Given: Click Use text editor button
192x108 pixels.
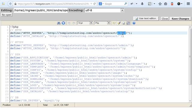Looking at the screenshot, I should (146, 19).
